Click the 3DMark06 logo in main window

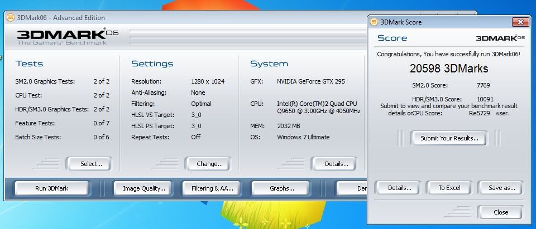(x=68, y=37)
